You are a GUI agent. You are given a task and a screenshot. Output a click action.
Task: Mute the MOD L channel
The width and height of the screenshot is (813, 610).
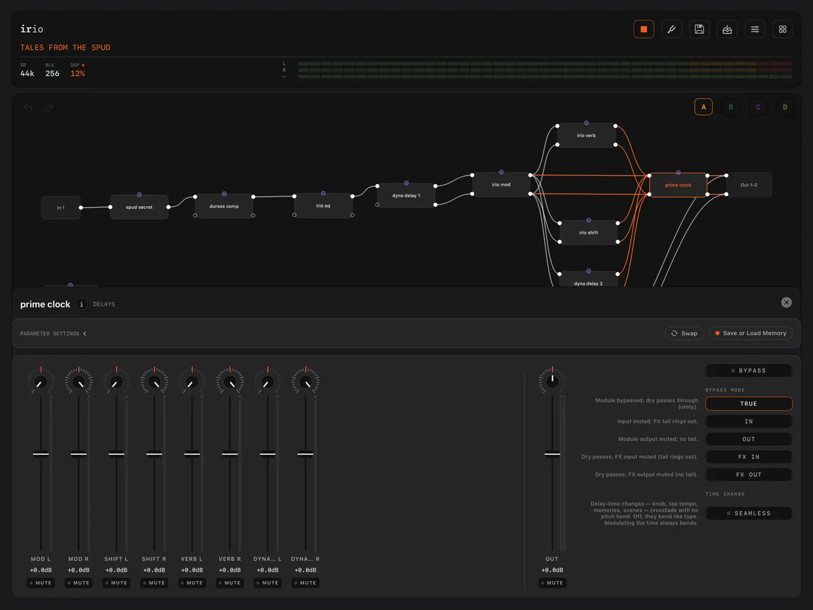click(x=41, y=583)
